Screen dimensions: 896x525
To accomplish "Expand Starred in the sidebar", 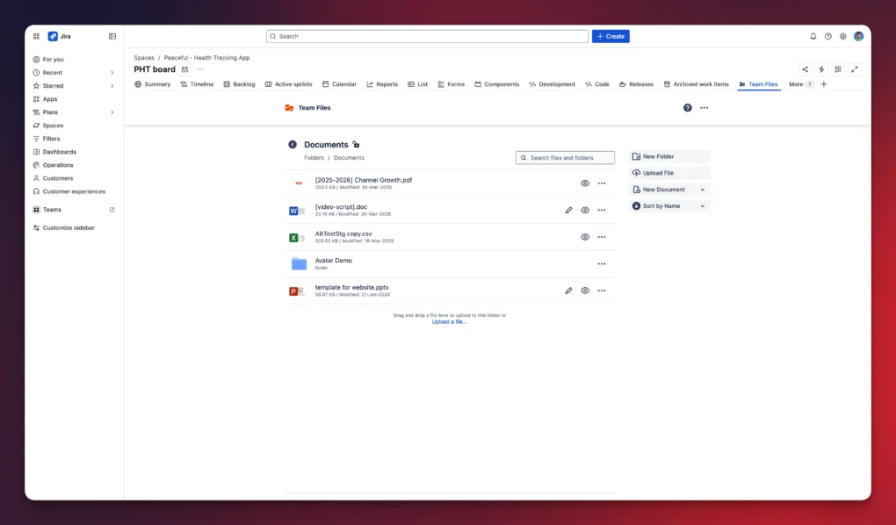I will (x=112, y=86).
